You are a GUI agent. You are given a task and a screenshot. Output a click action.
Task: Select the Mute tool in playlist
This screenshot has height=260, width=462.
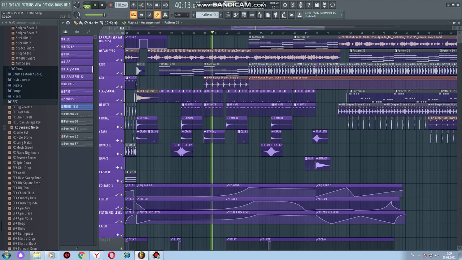[x=91, y=22]
